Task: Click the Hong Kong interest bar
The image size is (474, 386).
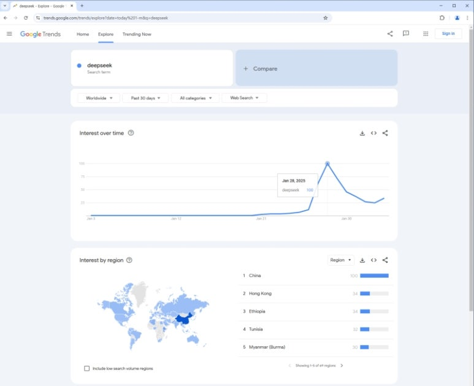Action: click(374, 293)
